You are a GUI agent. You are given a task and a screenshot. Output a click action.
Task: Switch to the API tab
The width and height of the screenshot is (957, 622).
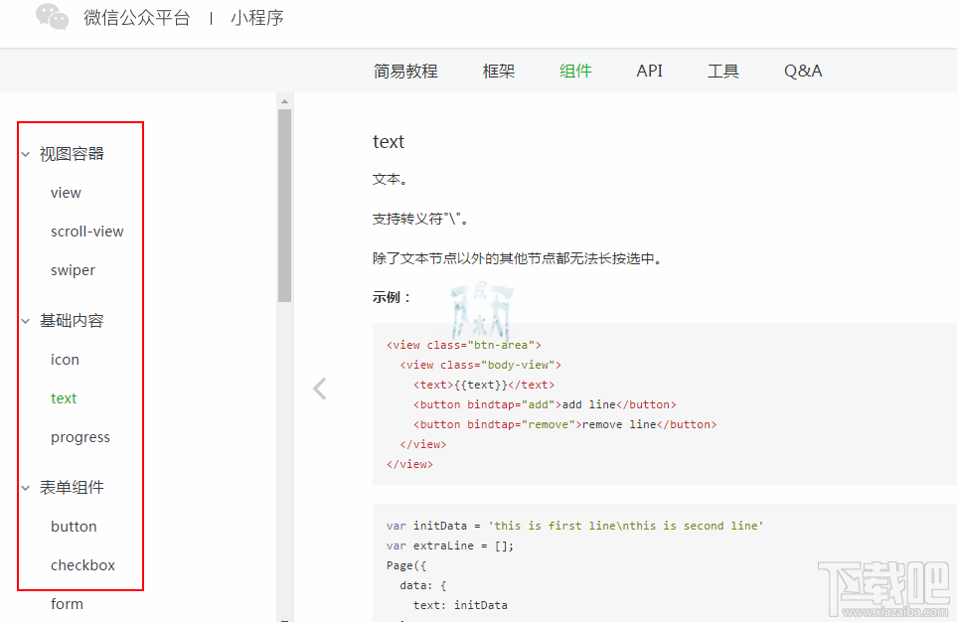[649, 71]
